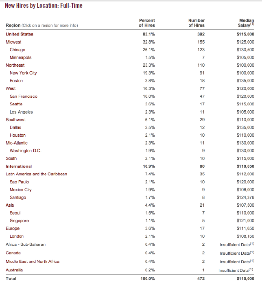Click the Minneapolis location link
262x282 pixels.
[x=20, y=57]
